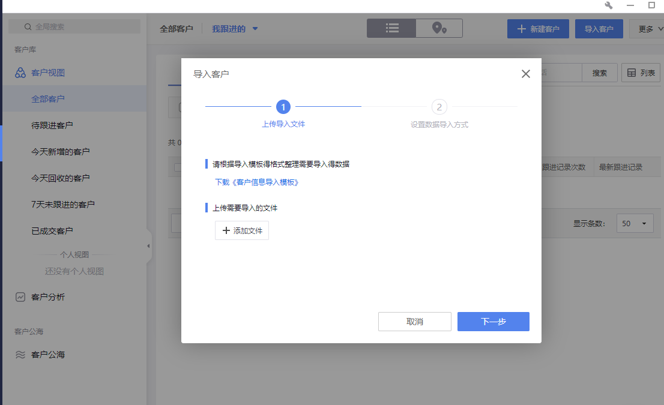The height and width of the screenshot is (405, 664).
Task: Click the magnifier icon in the global search box
Action: 27,26
